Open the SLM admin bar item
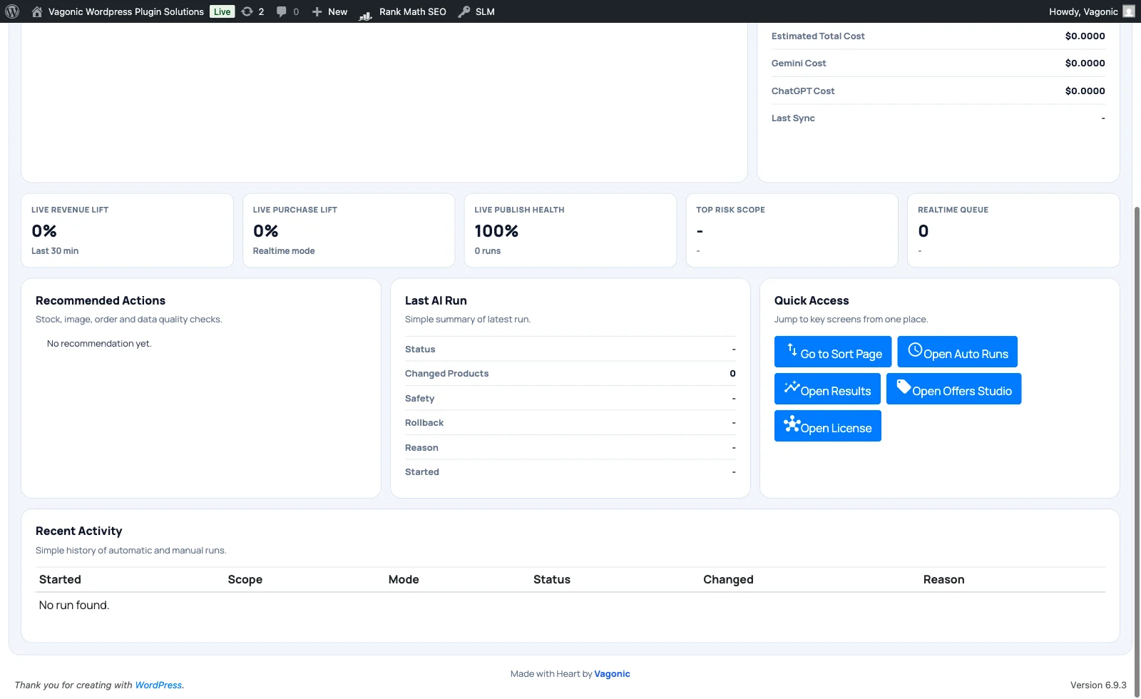This screenshot has width=1141, height=699. coord(476,11)
